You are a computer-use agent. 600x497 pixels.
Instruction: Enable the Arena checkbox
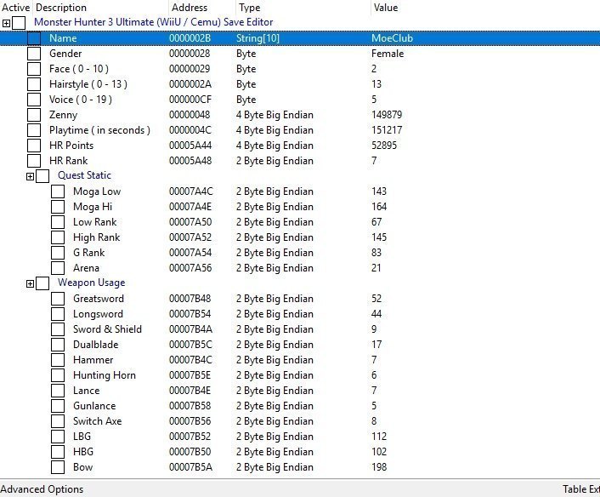click(x=58, y=268)
